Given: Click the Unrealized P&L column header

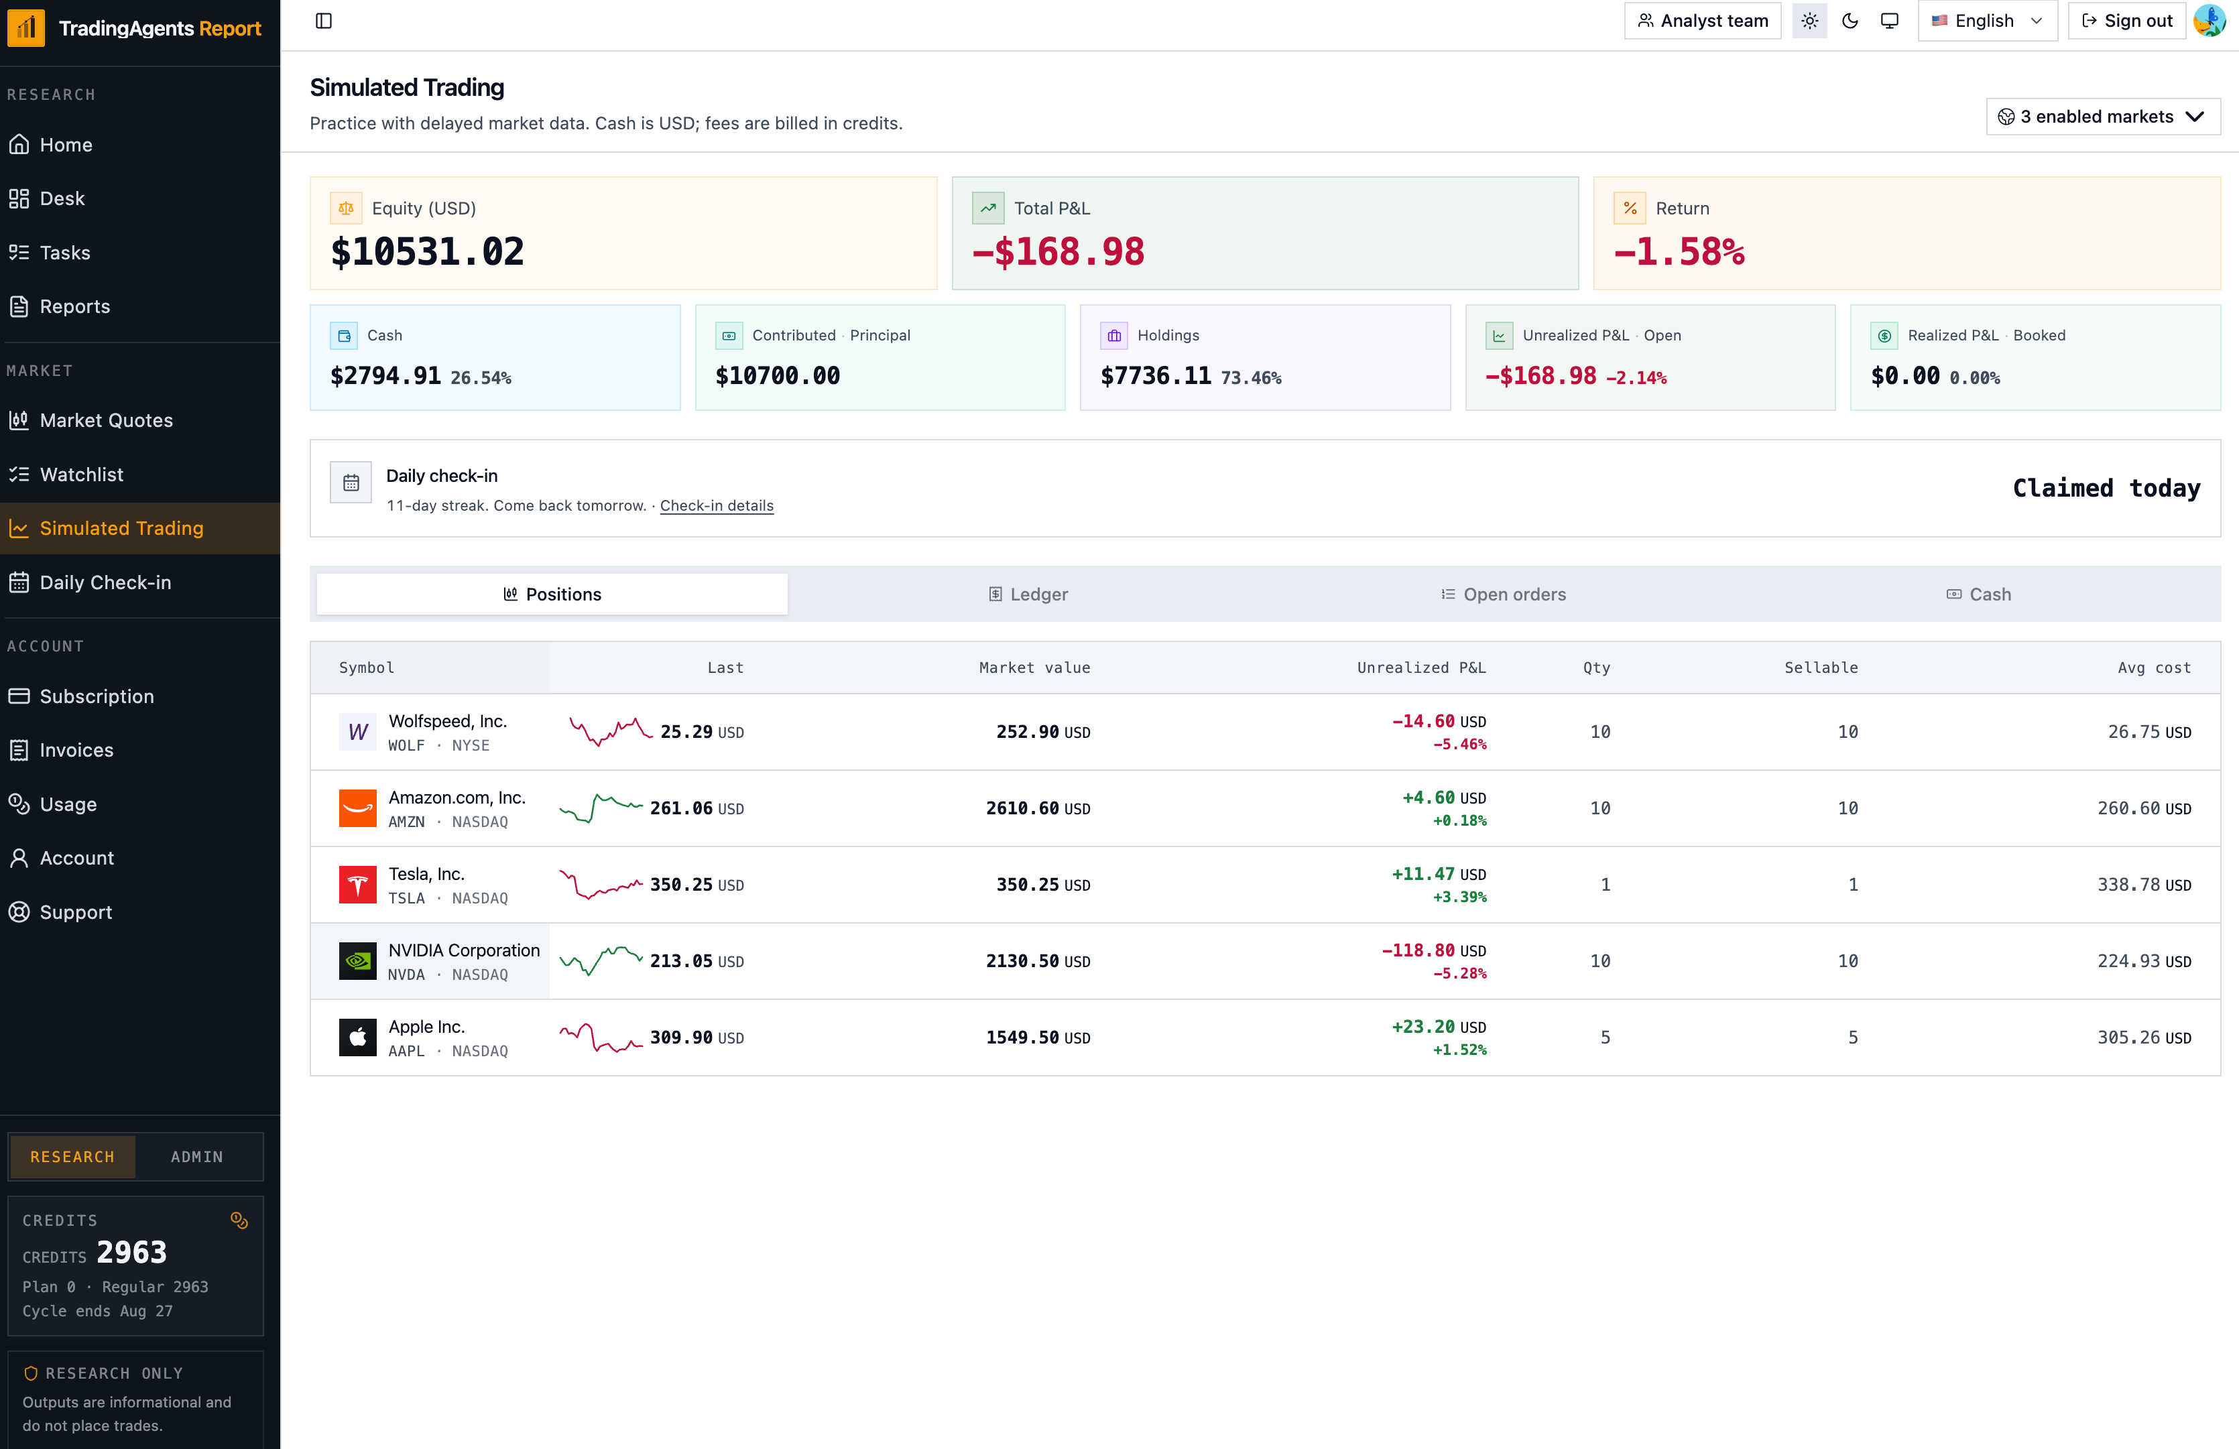Looking at the screenshot, I should 1420,668.
